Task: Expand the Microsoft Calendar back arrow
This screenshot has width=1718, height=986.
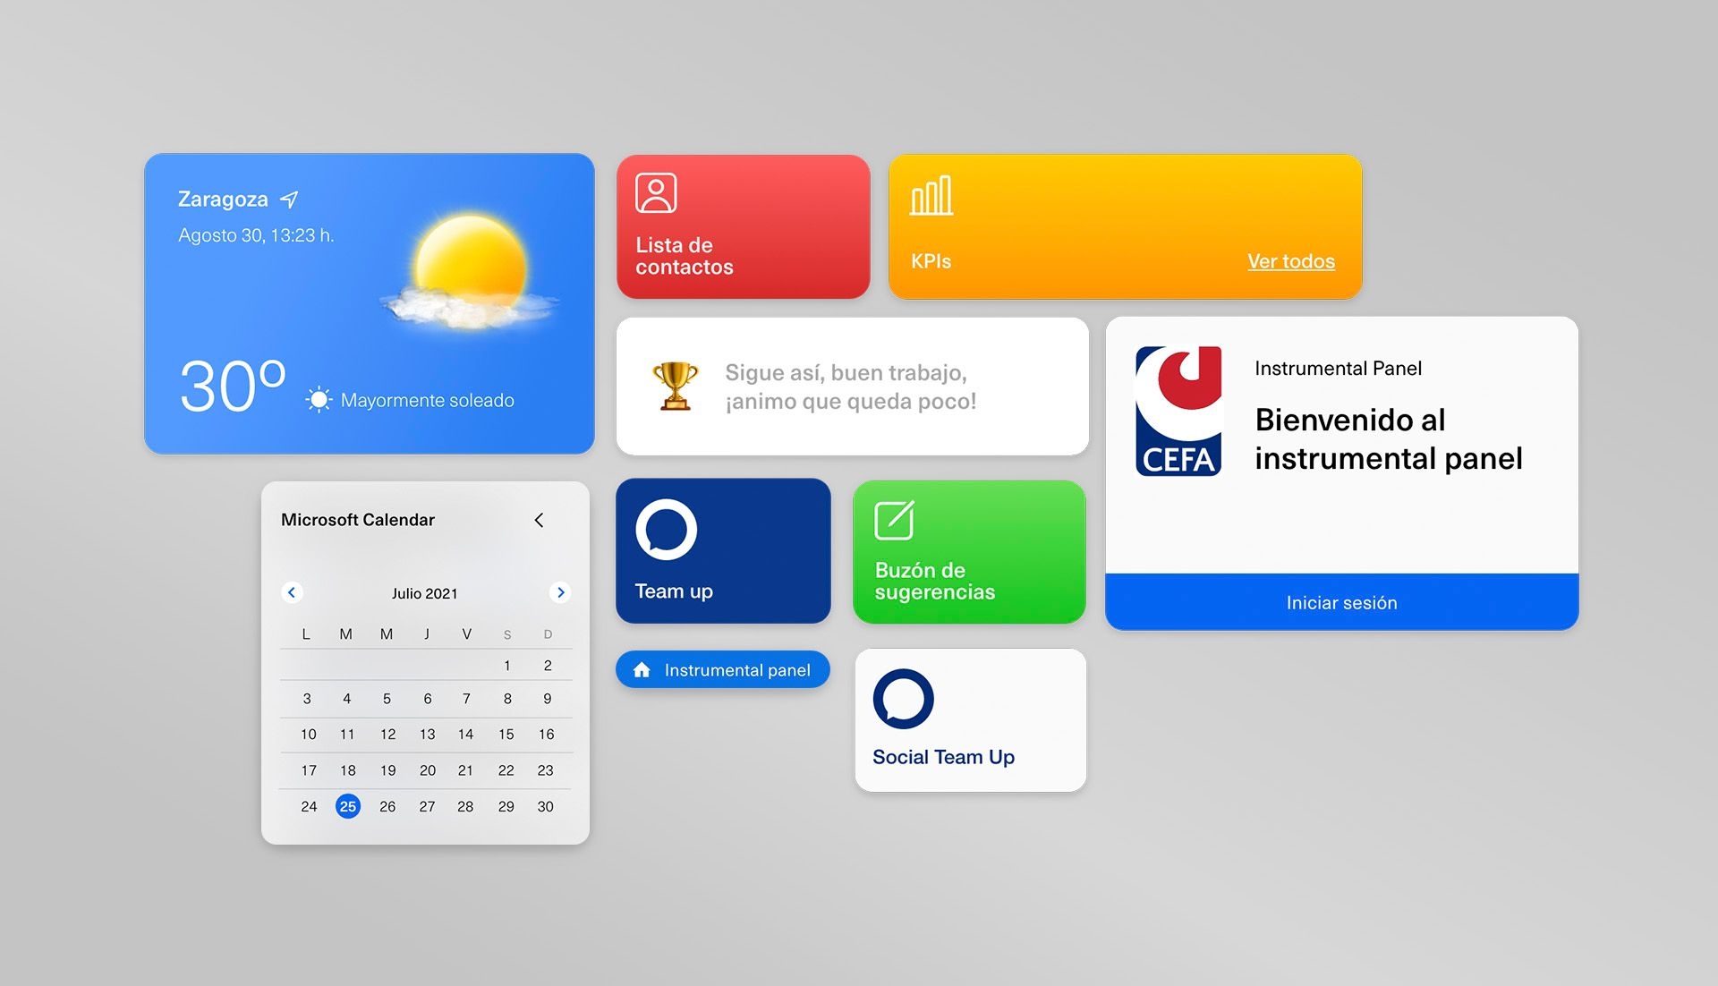Action: (540, 519)
